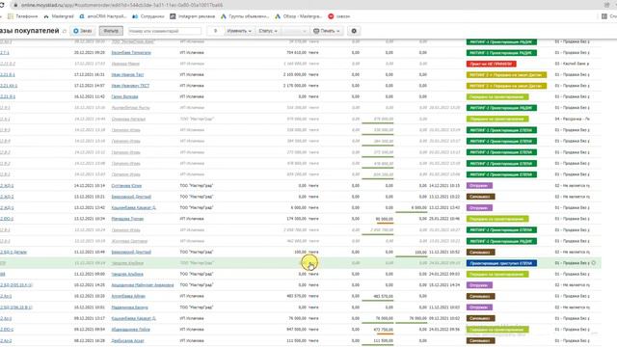Click the refresh icon beside the page title

[65, 31]
